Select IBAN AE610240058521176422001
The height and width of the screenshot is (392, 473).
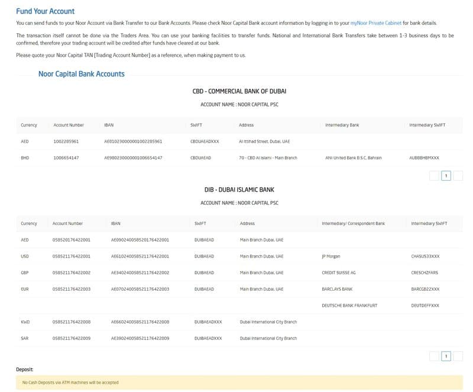click(x=140, y=256)
